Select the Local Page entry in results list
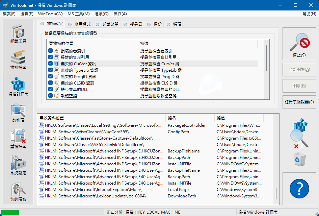 pos(178,190)
